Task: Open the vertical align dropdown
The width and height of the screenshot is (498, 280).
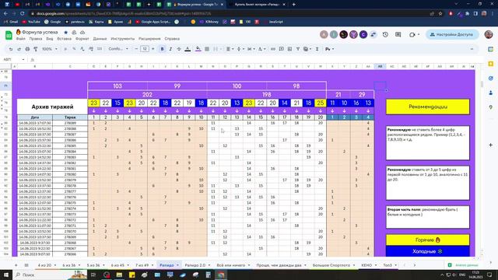Action: point(240,49)
